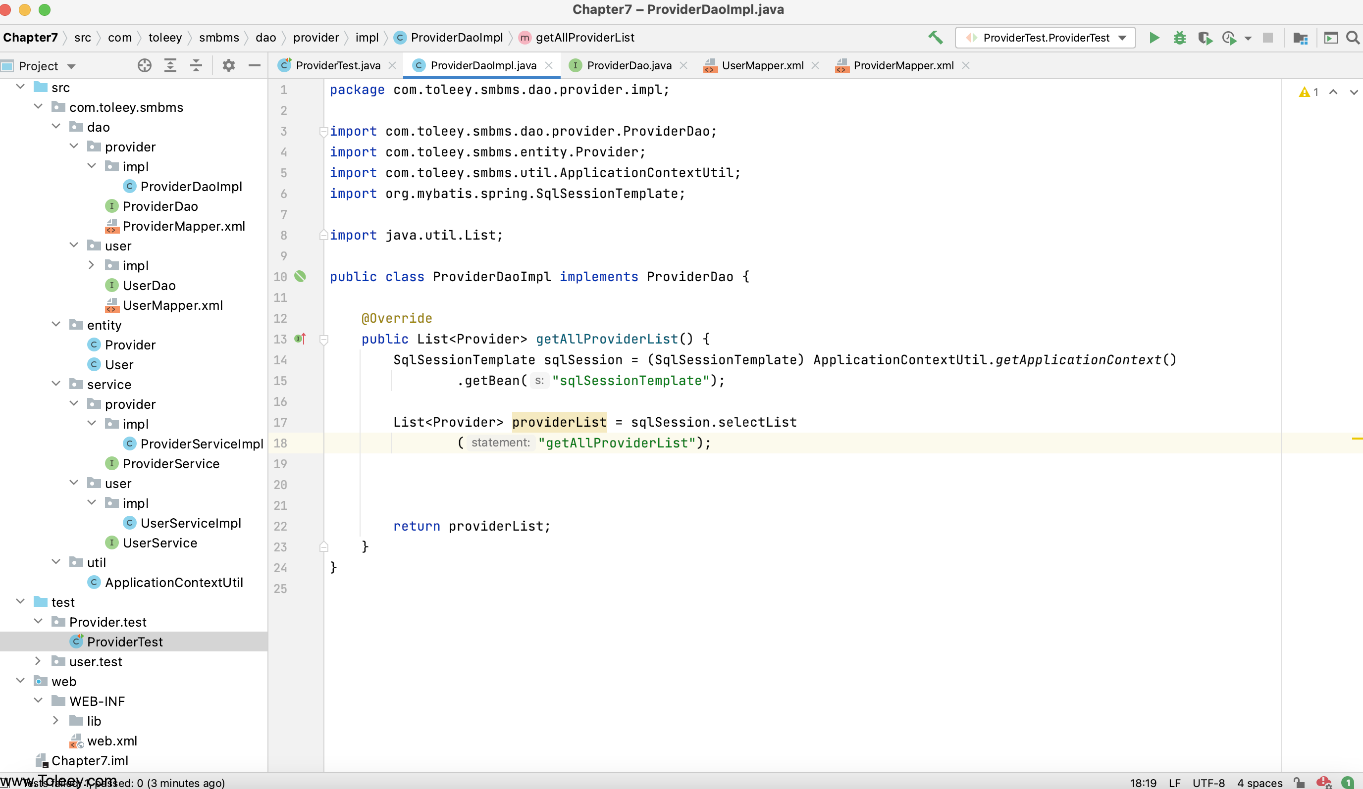Image resolution: width=1363 pixels, height=789 pixels.
Task: Open Project panel gear settings
Action: [229, 66]
